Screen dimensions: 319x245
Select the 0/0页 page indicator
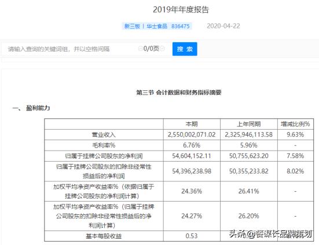coord(151,49)
